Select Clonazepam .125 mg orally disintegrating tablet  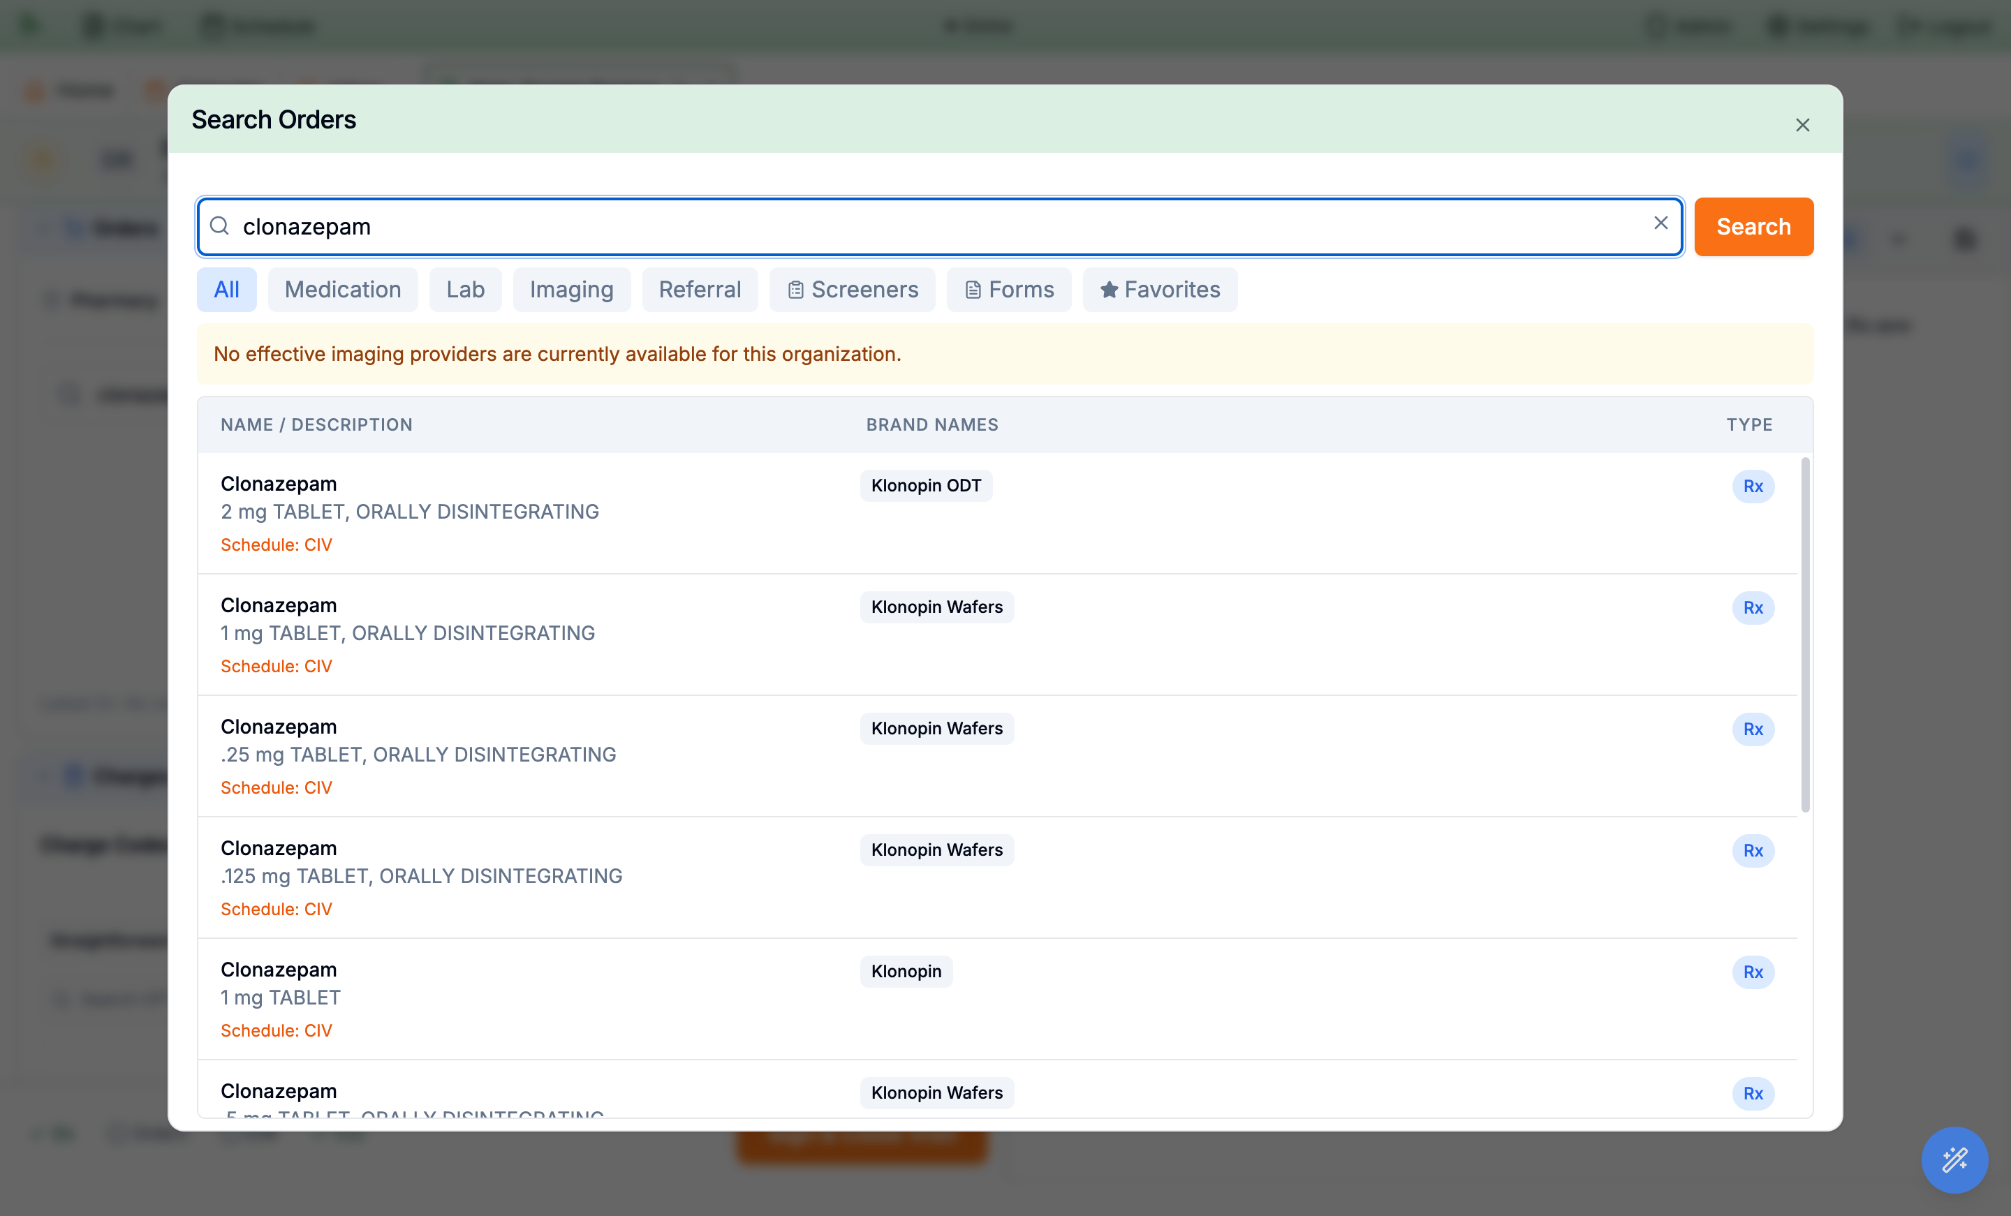(x=997, y=878)
